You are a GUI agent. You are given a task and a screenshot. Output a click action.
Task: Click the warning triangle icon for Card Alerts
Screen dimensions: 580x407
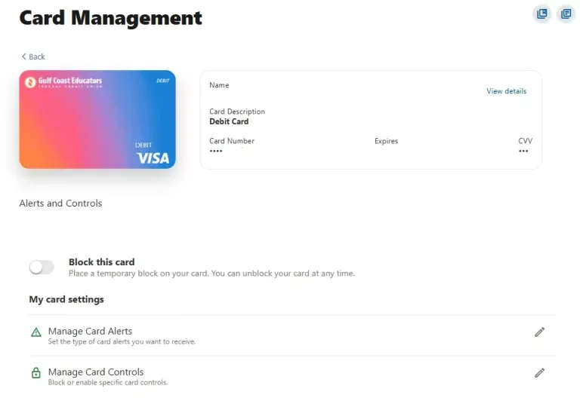click(x=36, y=332)
